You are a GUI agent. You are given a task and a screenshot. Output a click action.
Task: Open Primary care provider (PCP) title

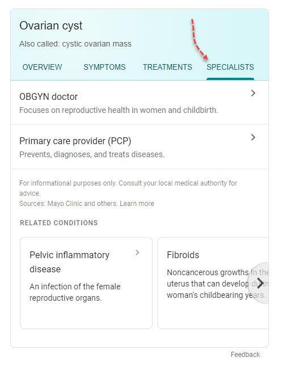(75, 141)
